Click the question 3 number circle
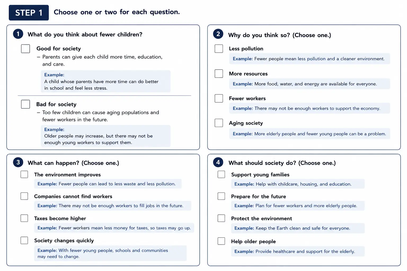Image resolution: width=407 pixels, height=271 pixels. (x=18, y=162)
